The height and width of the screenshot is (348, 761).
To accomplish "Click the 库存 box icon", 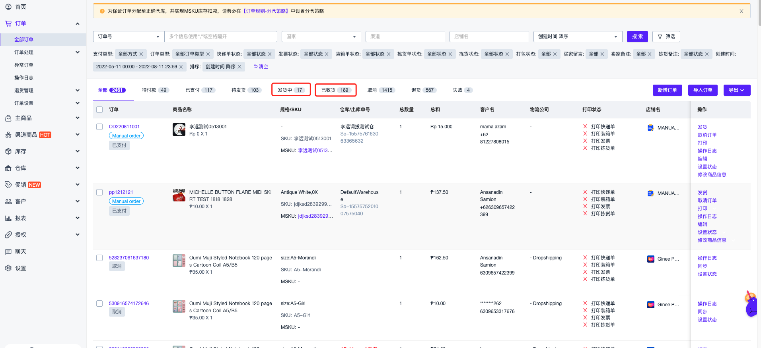I will (x=8, y=152).
